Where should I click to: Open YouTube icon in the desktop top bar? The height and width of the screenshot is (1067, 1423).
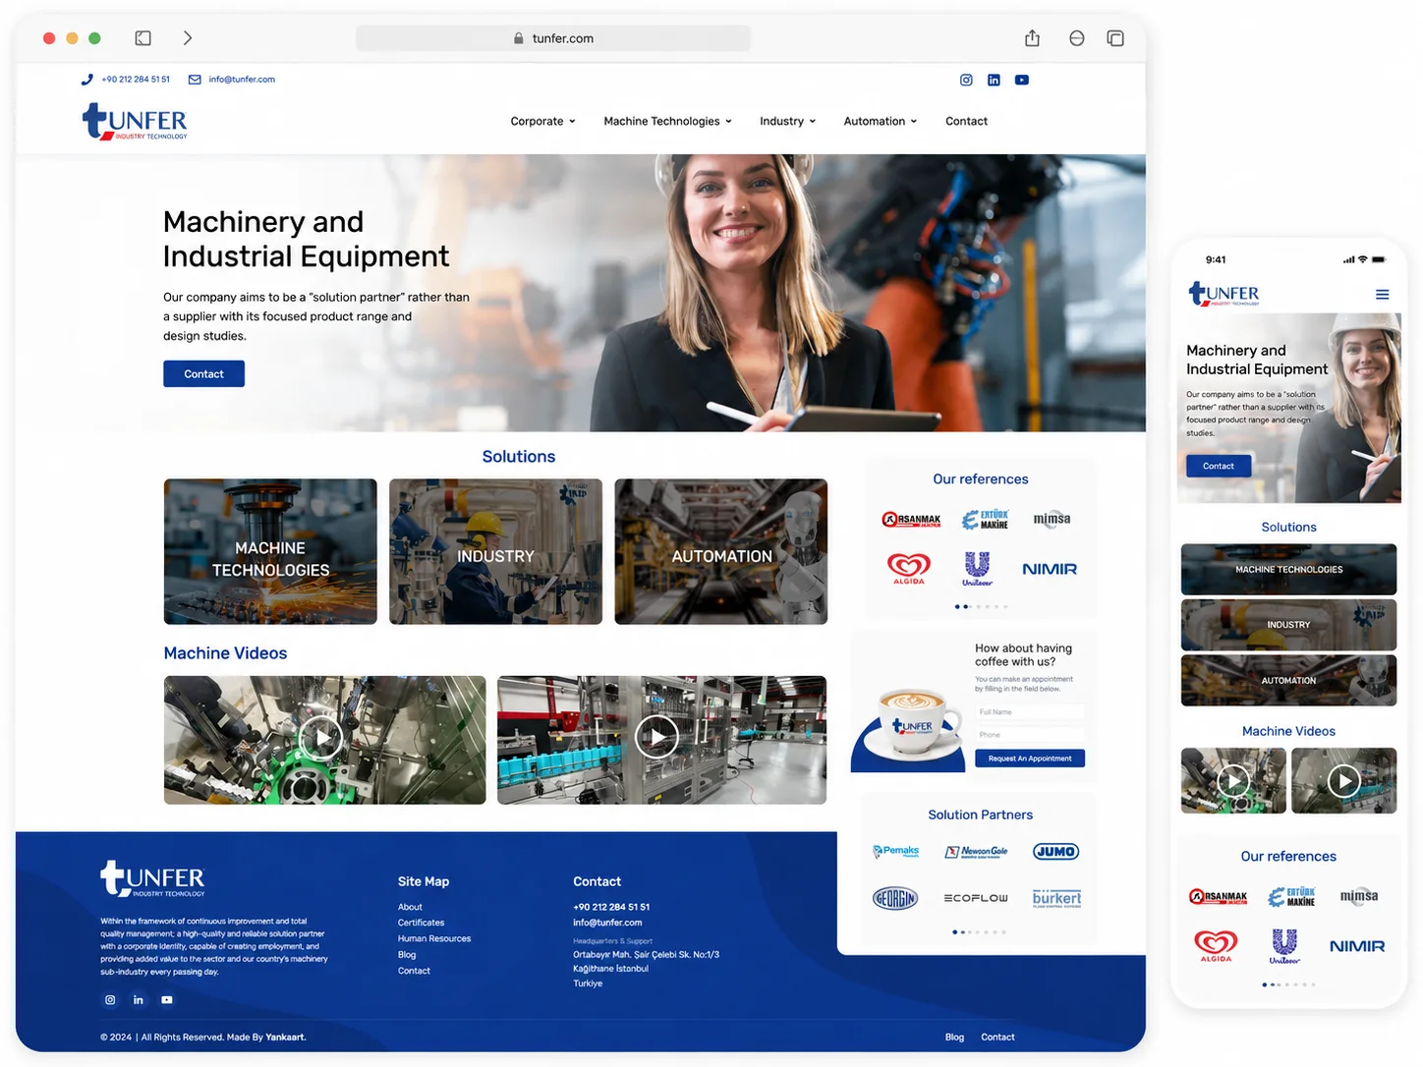[1022, 80]
